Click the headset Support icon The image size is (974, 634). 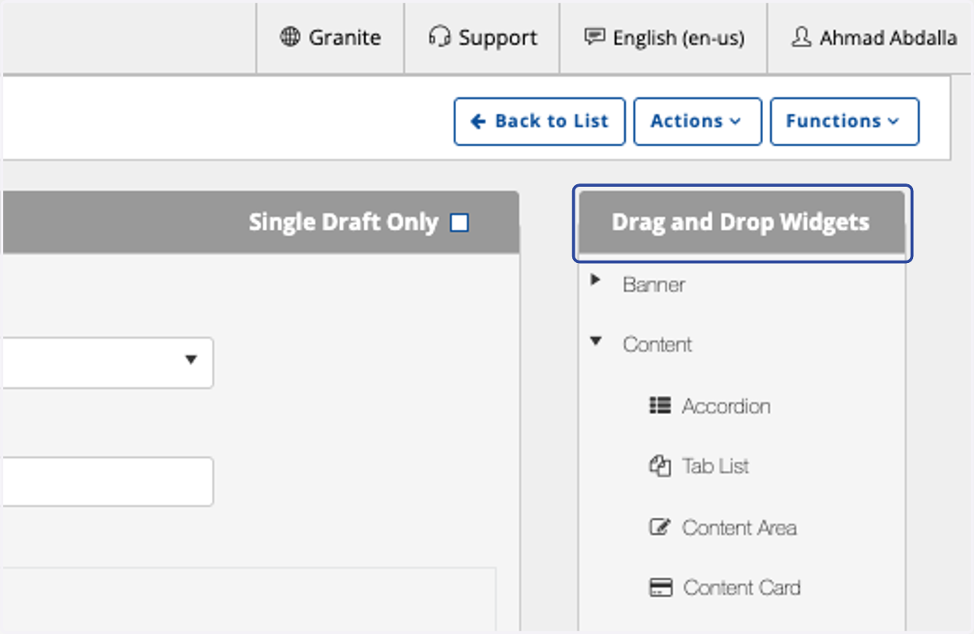439,37
